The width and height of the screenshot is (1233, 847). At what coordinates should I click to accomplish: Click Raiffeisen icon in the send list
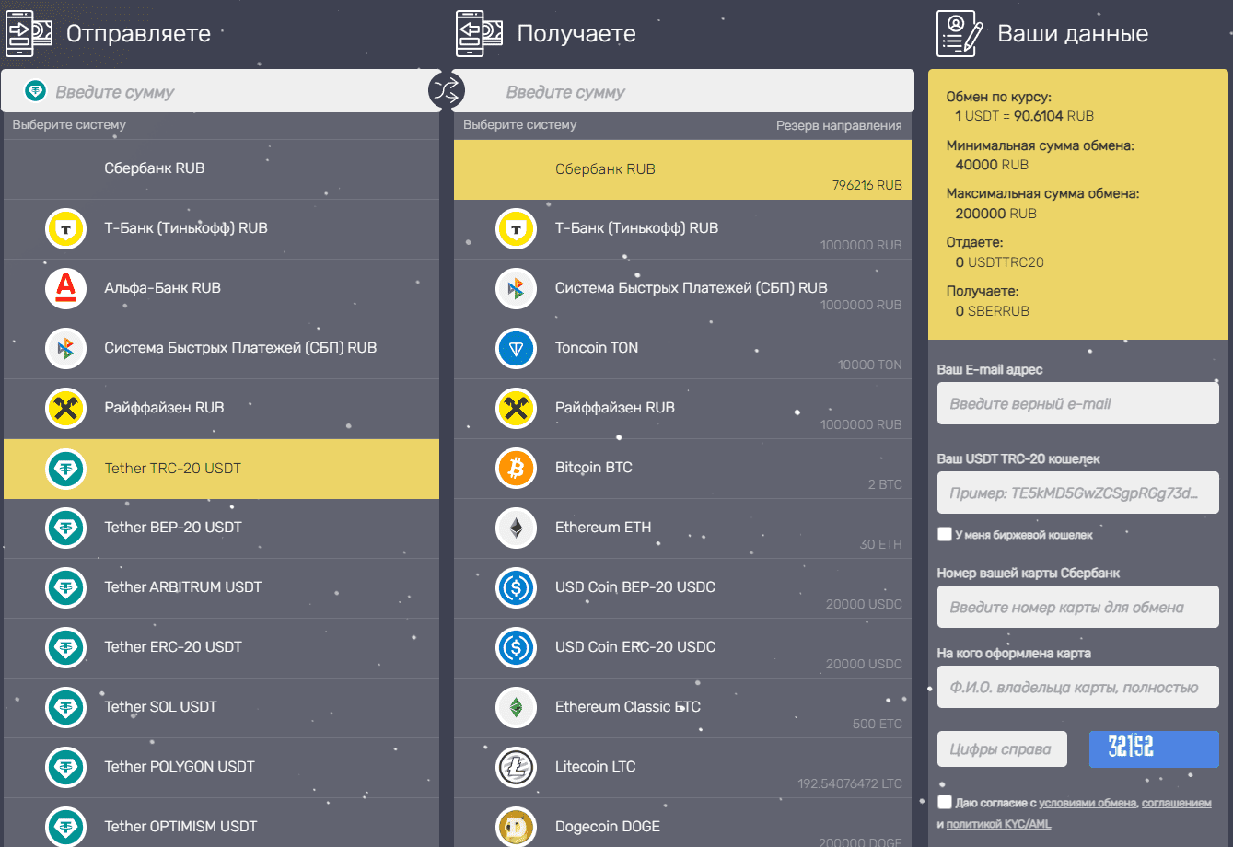click(65, 408)
